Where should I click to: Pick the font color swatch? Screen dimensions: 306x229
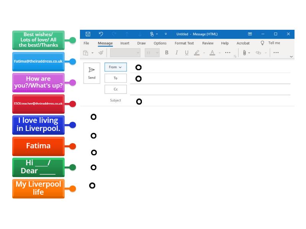point(212,53)
